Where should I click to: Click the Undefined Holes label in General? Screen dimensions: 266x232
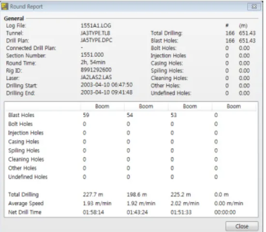point(171,93)
